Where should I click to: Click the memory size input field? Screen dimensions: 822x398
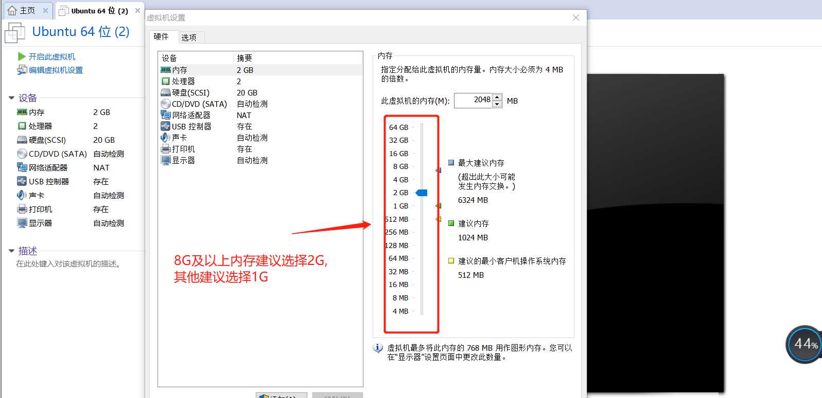click(x=473, y=100)
